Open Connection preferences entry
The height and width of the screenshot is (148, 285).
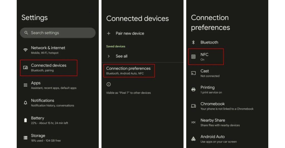(x=129, y=71)
